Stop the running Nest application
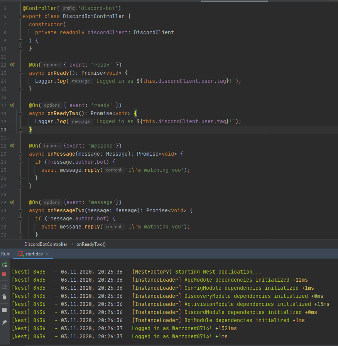Viewport: 338px width, 346px height. pos(5,275)
